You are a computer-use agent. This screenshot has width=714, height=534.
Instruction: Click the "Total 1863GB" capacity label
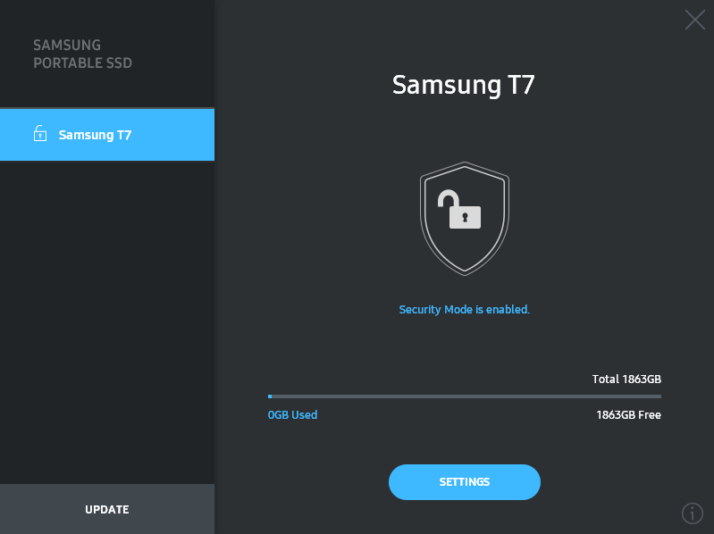coord(626,380)
